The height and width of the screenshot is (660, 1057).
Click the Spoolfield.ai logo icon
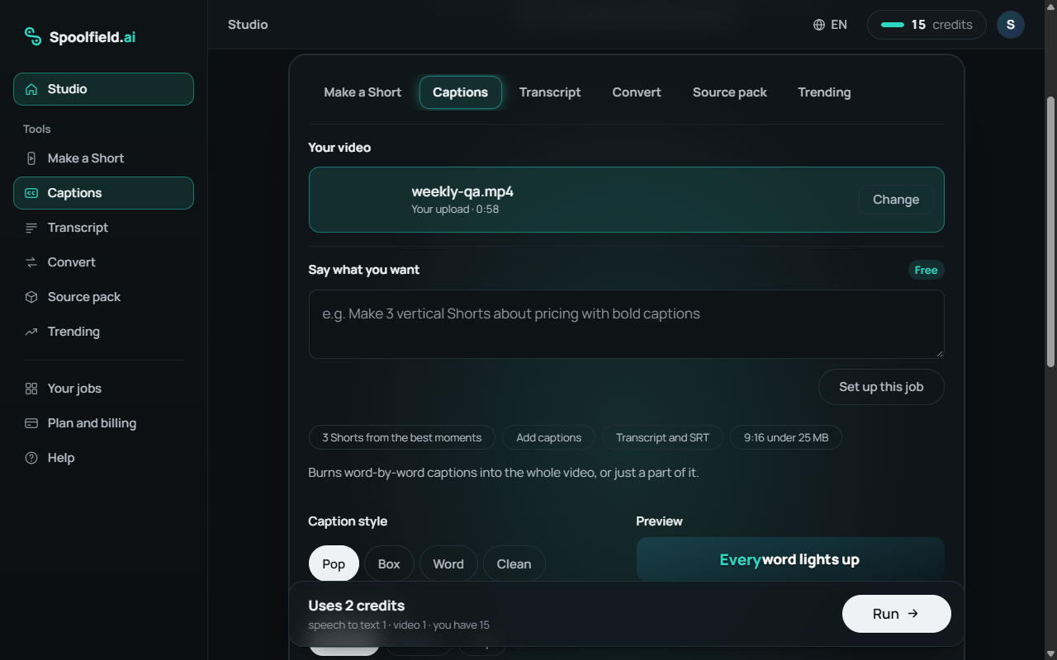click(x=32, y=36)
